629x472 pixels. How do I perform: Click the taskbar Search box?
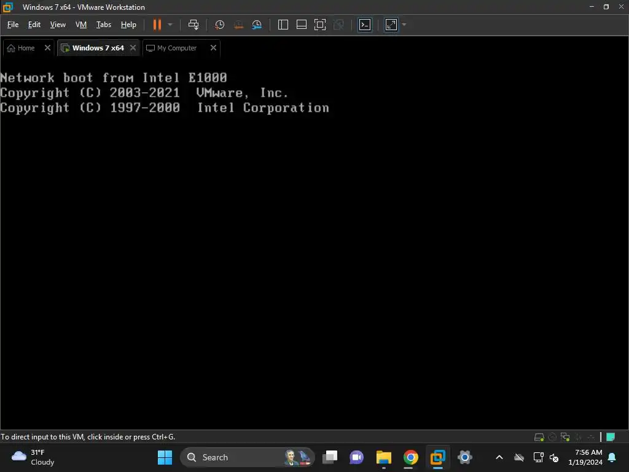coord(248,457)
